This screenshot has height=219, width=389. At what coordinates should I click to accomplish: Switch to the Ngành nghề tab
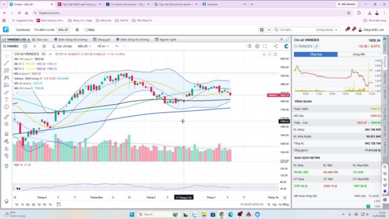click(166, 39)
